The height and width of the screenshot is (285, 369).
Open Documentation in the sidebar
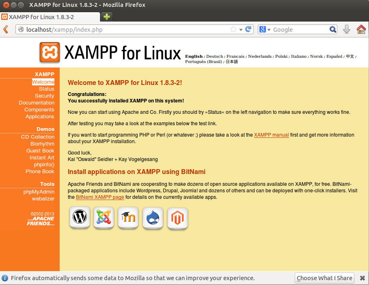click(37, 103)
